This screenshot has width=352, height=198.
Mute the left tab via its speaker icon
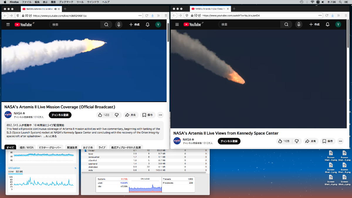56,9
